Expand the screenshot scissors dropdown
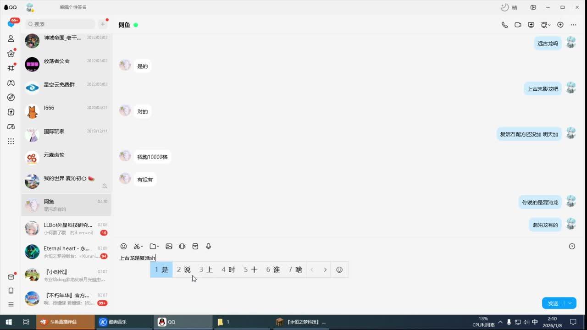Viewport: 587px width, 330px height. click(138, 246)
